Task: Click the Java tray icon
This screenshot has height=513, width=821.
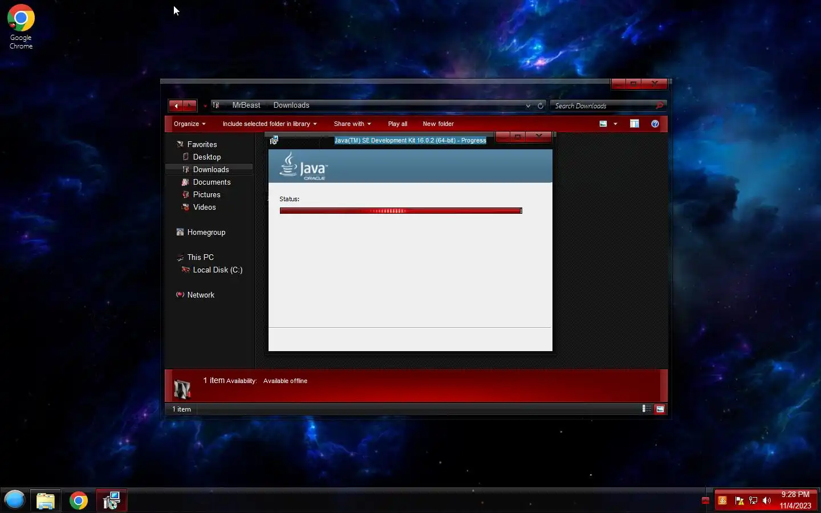Action: tap(722, 500)
